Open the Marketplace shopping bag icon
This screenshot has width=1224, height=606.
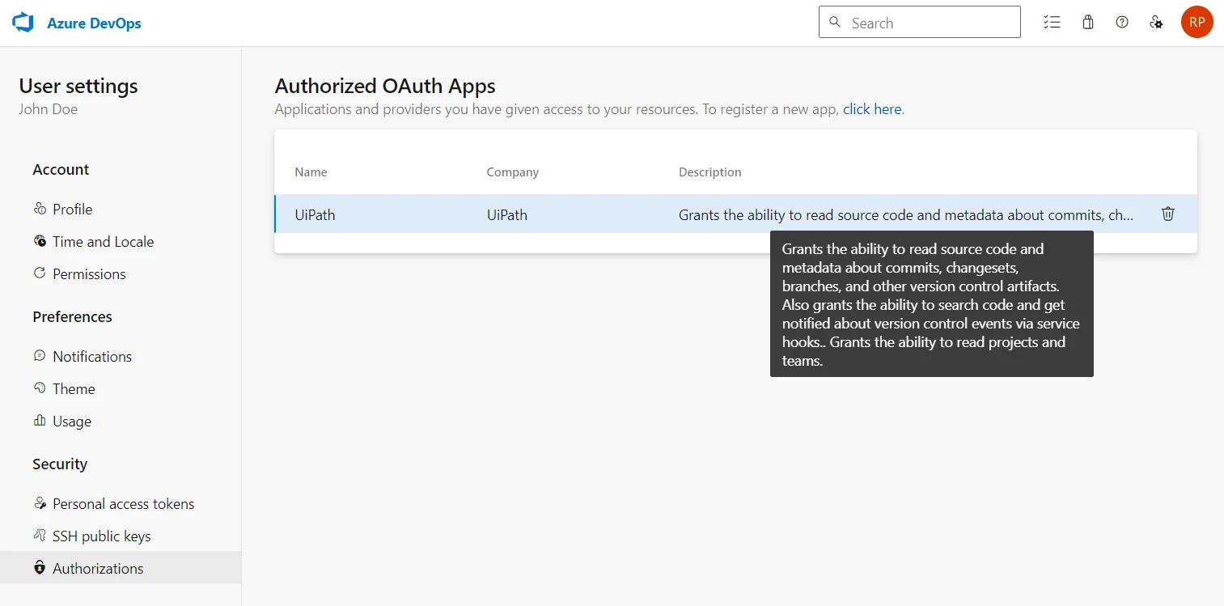coord(1087,22)
